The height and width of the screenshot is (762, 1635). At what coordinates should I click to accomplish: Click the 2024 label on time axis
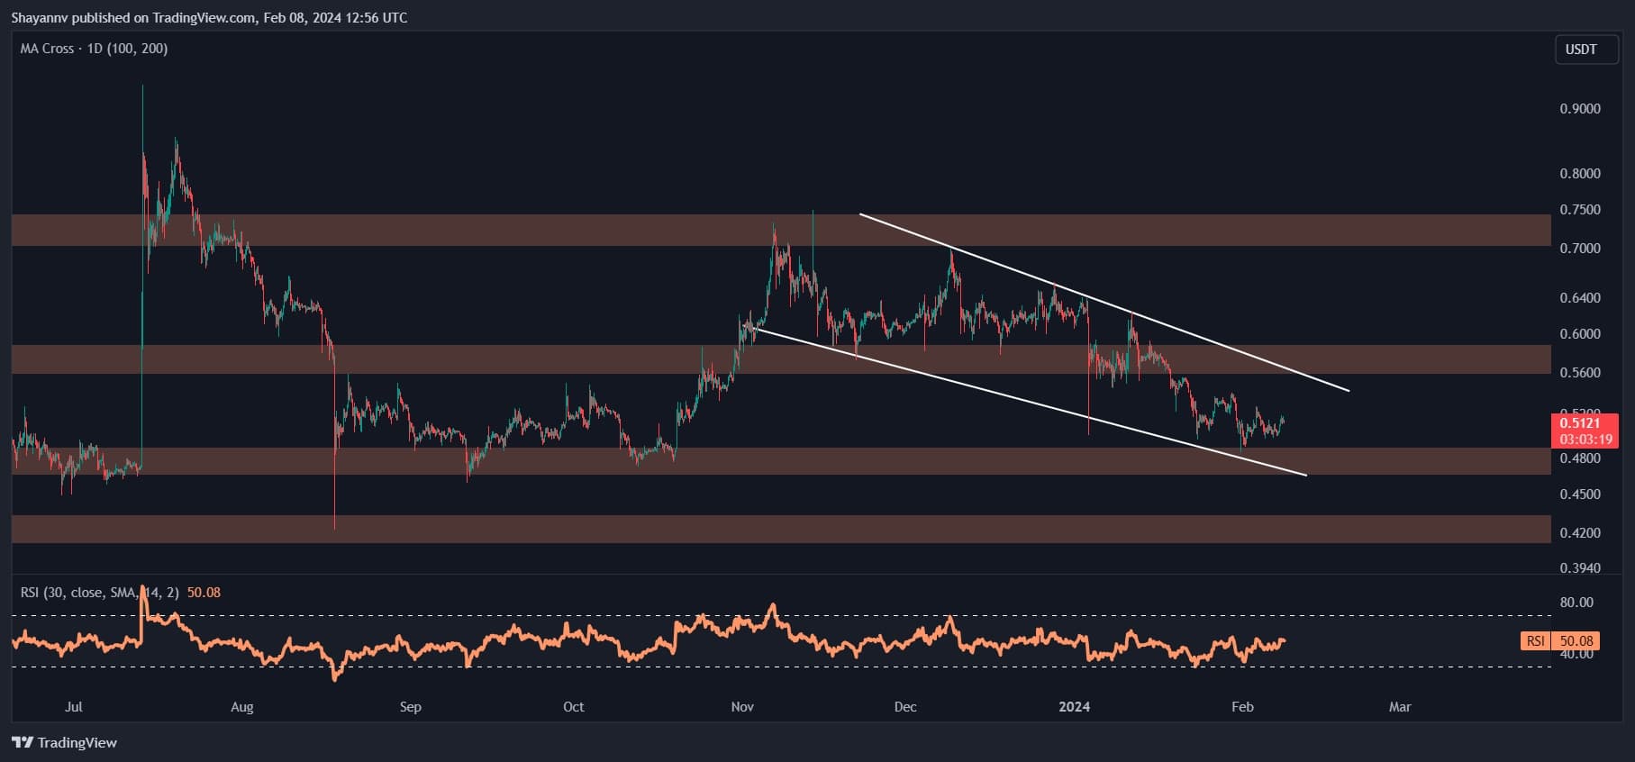1075,707
